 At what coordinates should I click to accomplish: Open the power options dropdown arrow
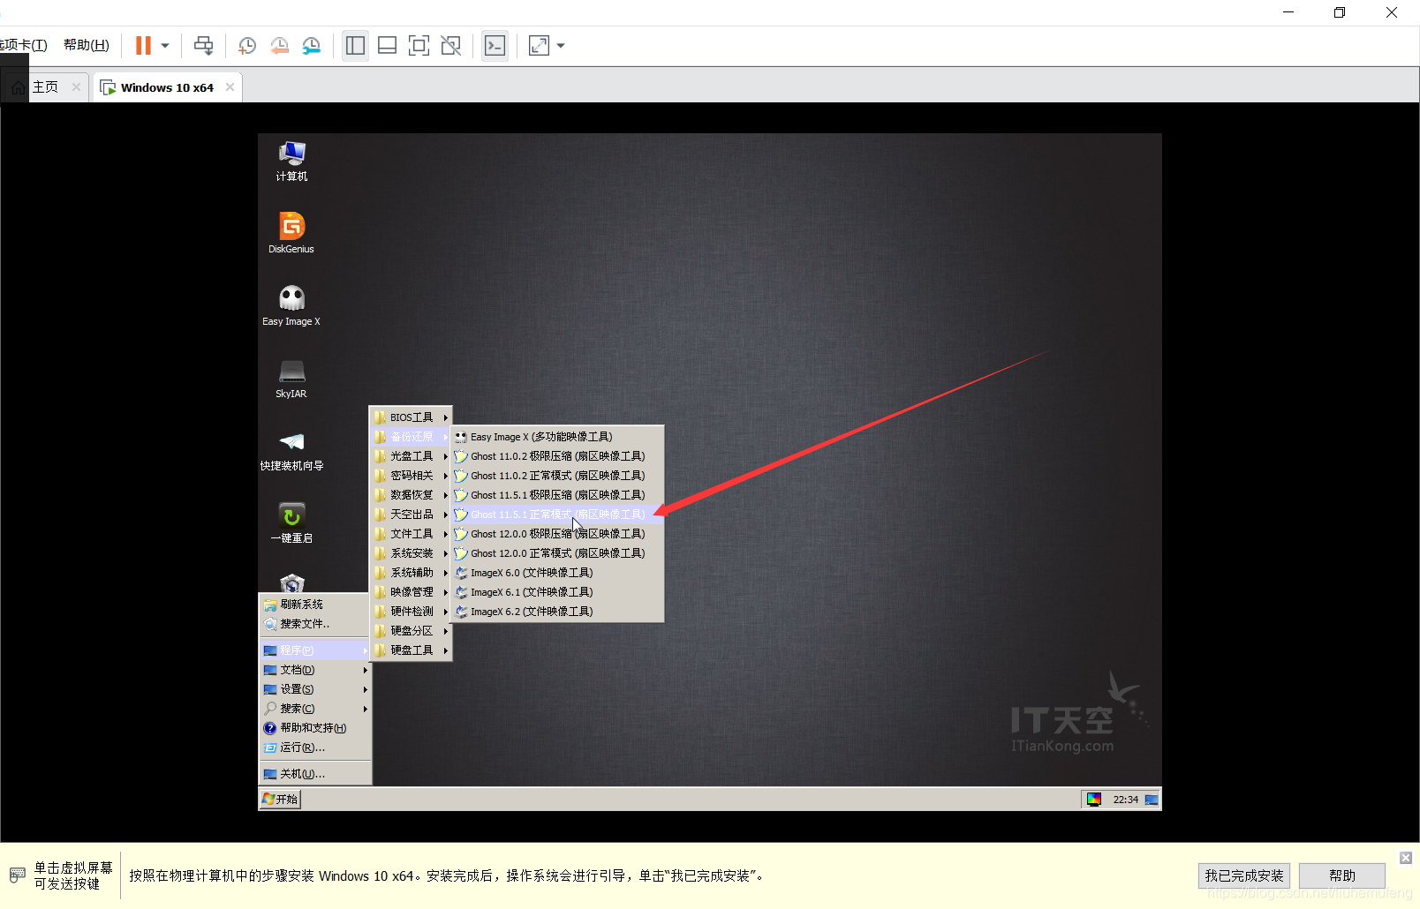click(165, 45)
